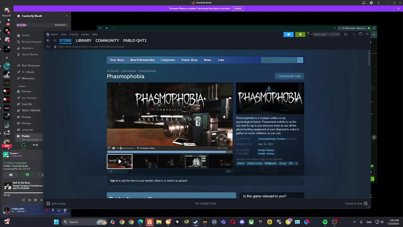403x227 pixels.
Task: Click the Steam store search magnifier
Action: pyautogui.click(x=300, y=60)
